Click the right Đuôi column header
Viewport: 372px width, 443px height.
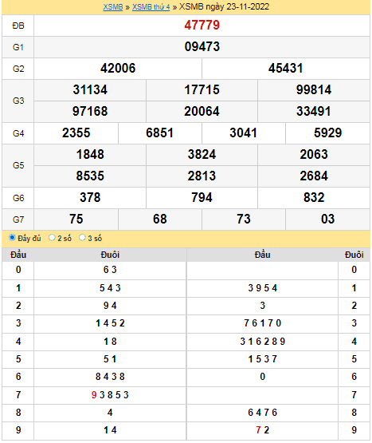click(354, 255)
